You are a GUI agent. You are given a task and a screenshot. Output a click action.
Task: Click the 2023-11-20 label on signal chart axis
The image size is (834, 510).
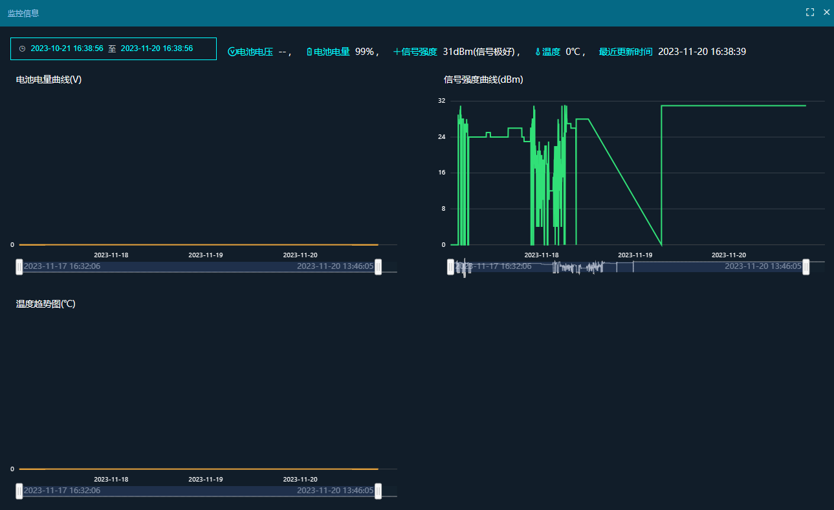click(729, 255)
